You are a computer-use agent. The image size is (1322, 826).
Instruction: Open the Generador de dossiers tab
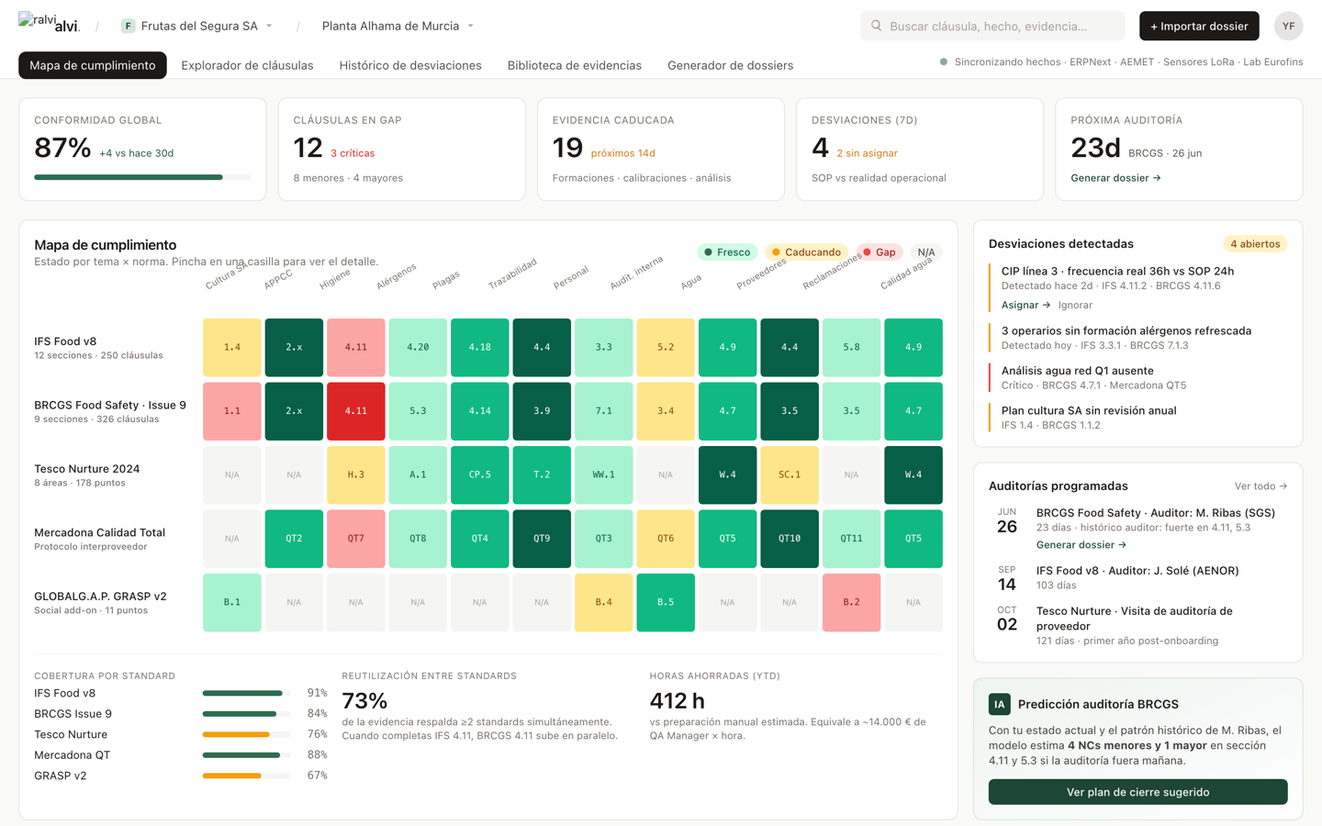[730, 65]
